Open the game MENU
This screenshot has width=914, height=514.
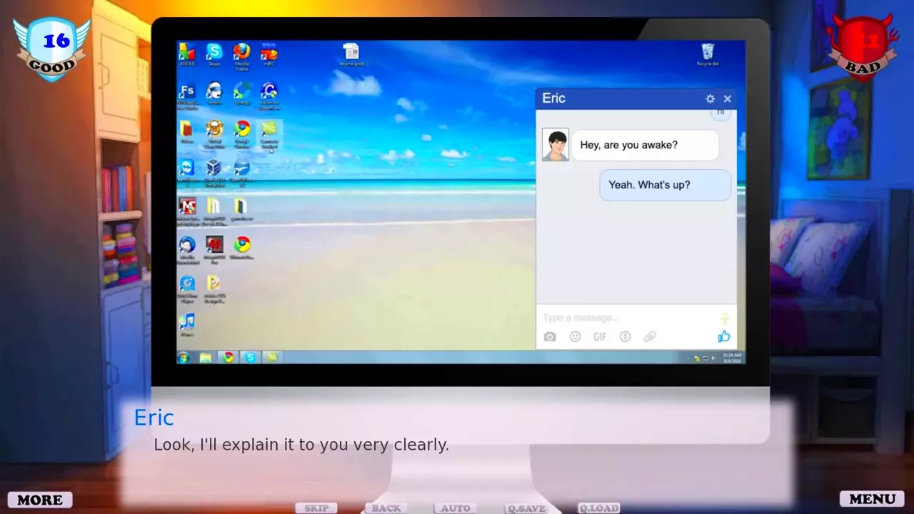[872, 499]
